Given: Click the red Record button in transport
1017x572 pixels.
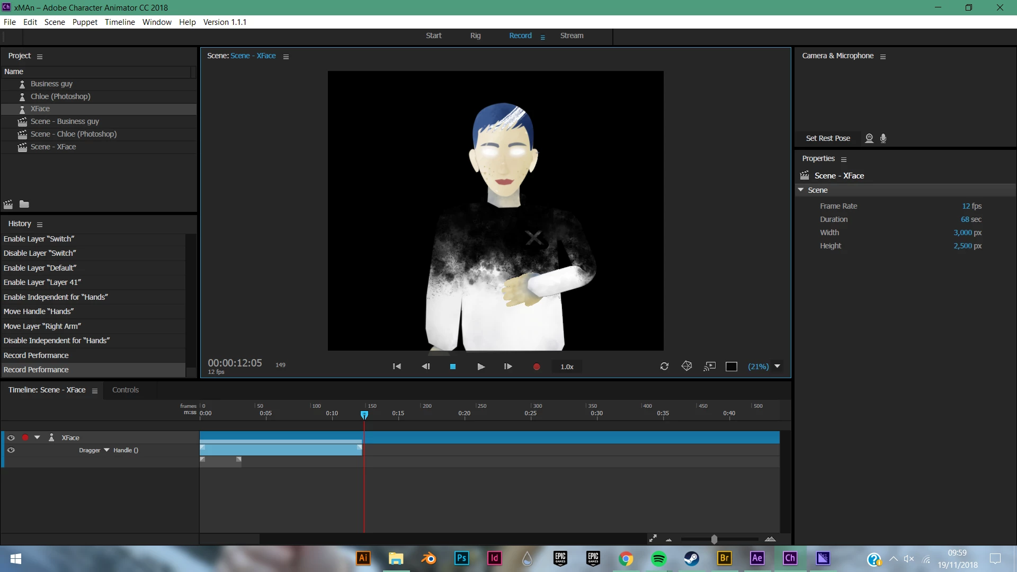Looking at the screenshot, I should pos(537,367).
